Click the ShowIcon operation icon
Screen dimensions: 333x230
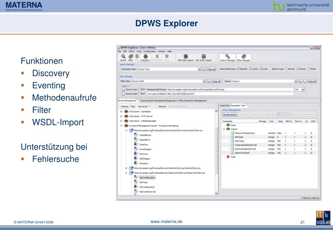136,163
